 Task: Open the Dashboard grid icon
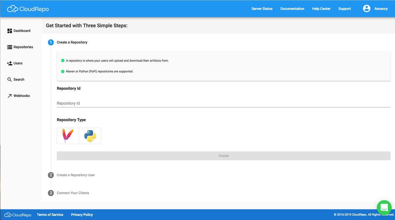pyautogui.click(x=10, y=31)
